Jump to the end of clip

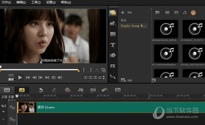[47, 78]
